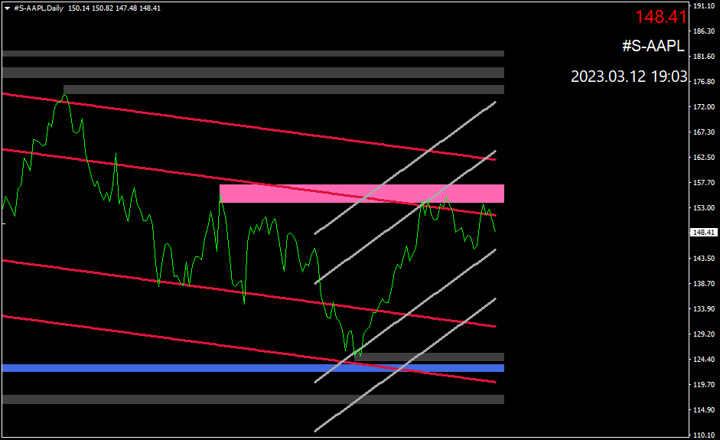Select the lowest gray ascending channel line
This screenshot has height=440, width=720.
coord(405,365)
